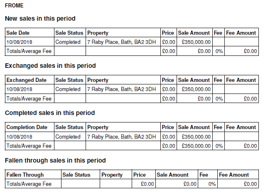Viewport: 263px width, 192px height.
Task: Select Sale Amount header in New sales table
Action: [x=194, y=33]
